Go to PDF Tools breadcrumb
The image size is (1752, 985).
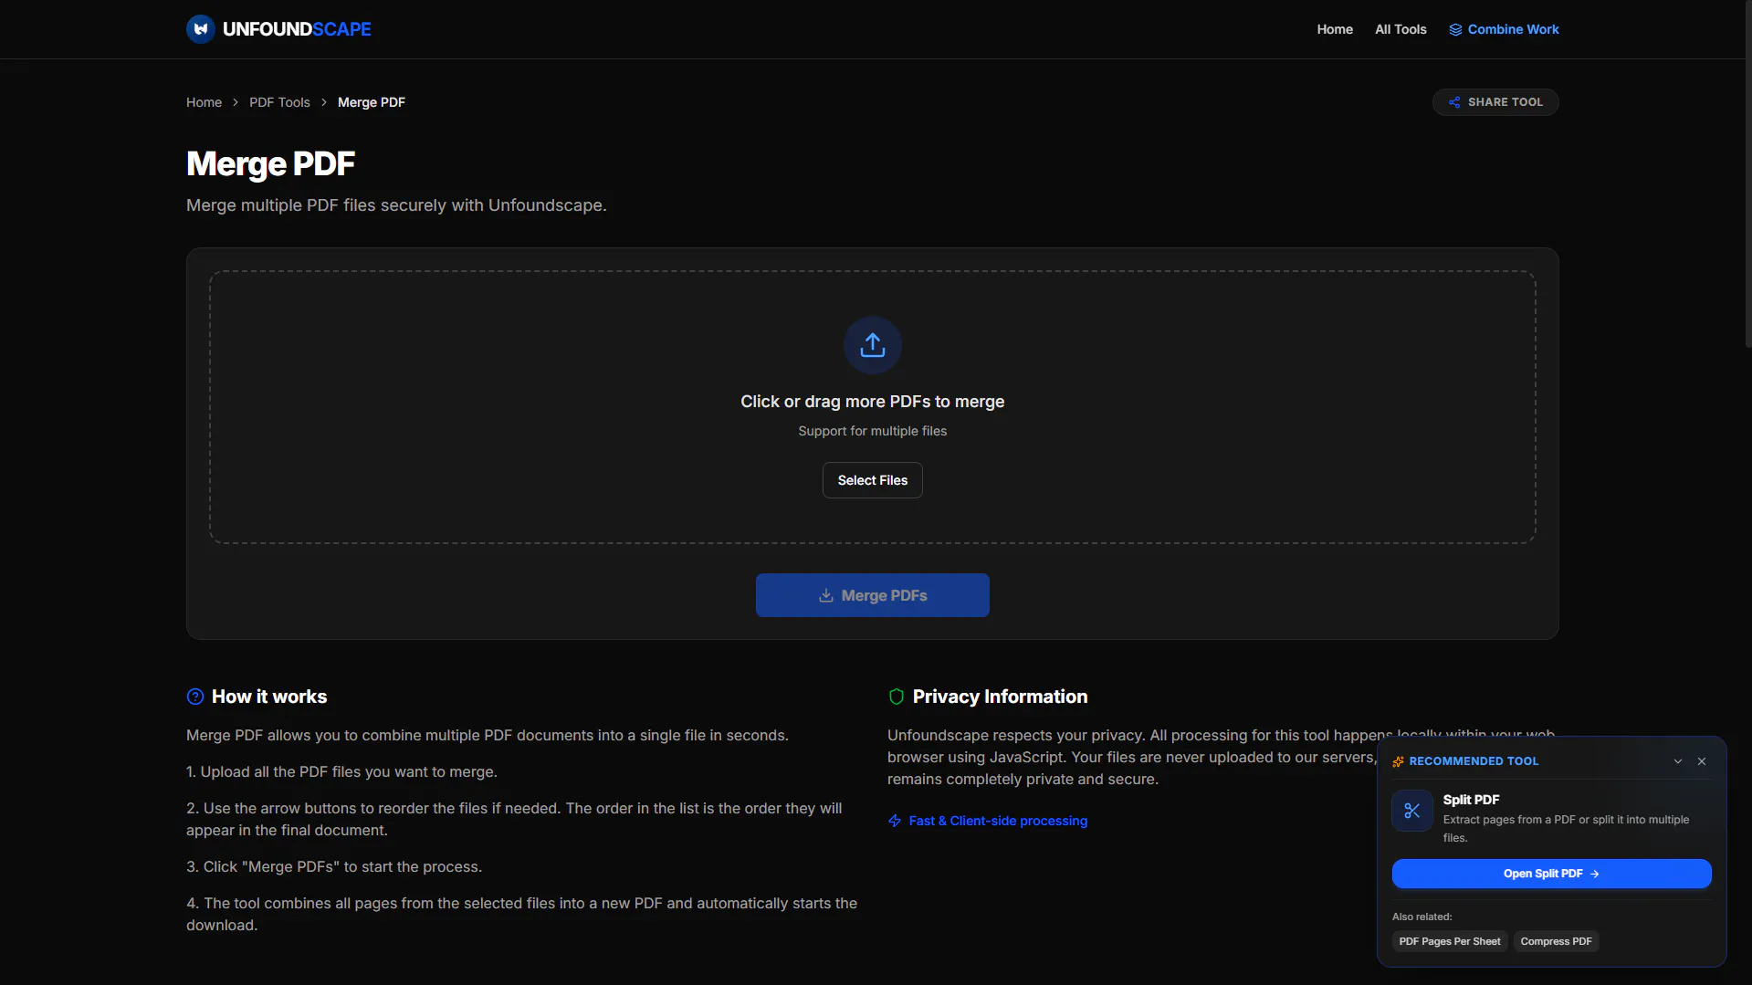pyautogui.click(x=279, y=102)
